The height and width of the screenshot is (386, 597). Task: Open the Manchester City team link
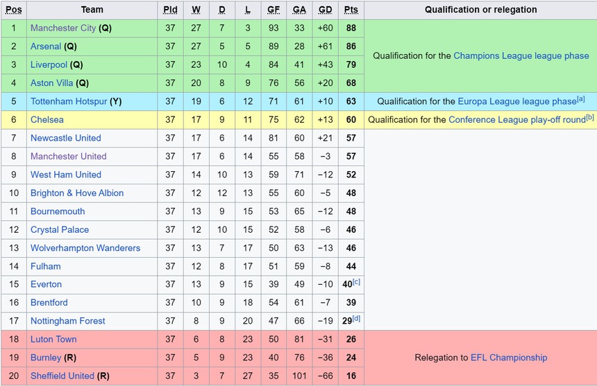pyautogui.click(x=63, y=28)
